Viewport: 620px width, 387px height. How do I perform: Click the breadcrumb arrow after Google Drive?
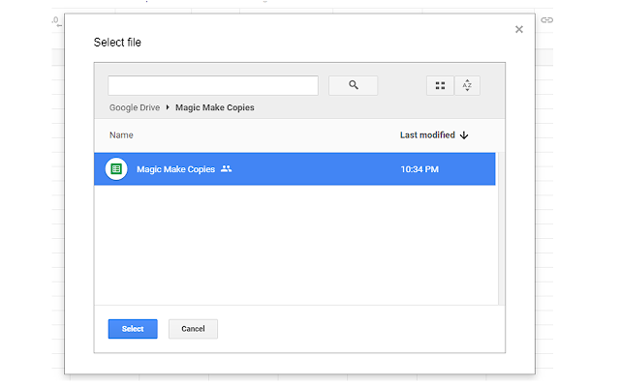168,107
